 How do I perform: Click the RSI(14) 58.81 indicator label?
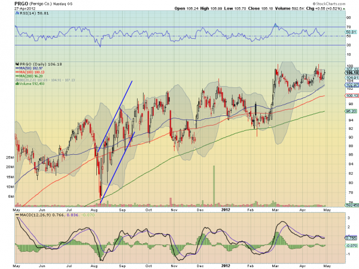pyautogui.click(x=34, y=13)
